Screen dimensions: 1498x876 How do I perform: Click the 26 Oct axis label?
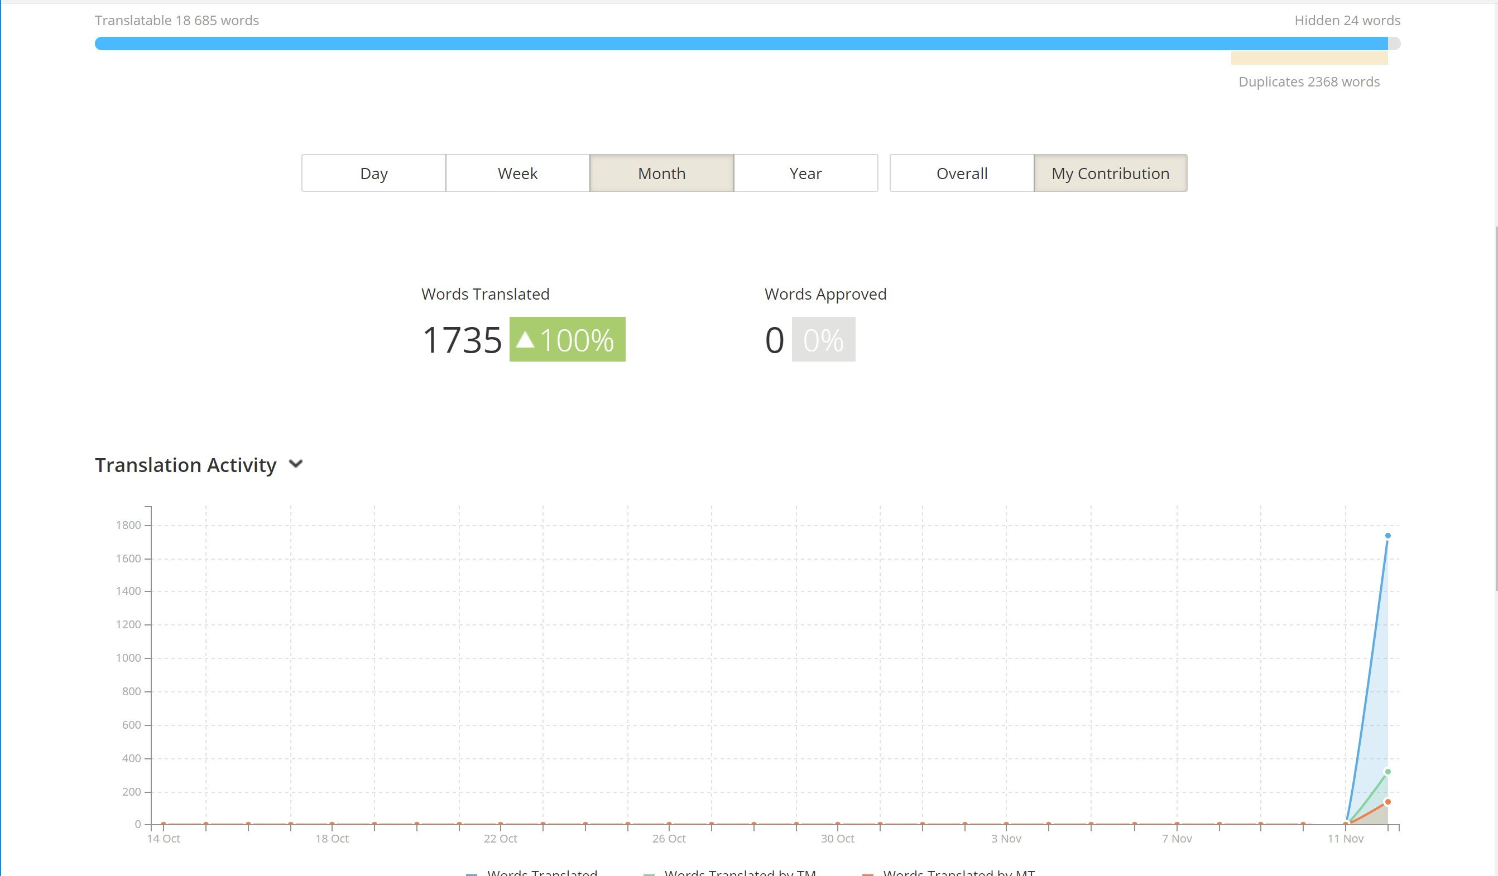(669, 839)
